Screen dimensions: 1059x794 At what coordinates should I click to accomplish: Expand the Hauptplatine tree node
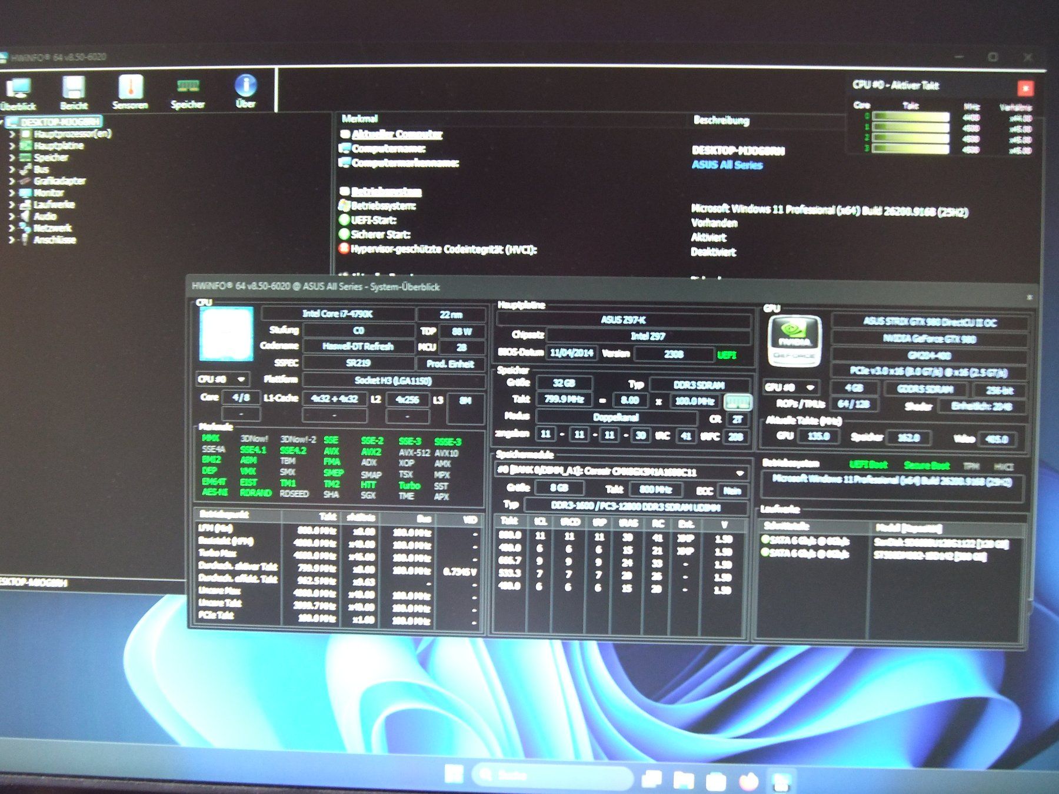pyautogui.click(x=12, y=146)
